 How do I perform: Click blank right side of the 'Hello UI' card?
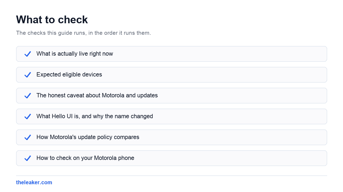(x=241, y=116)
